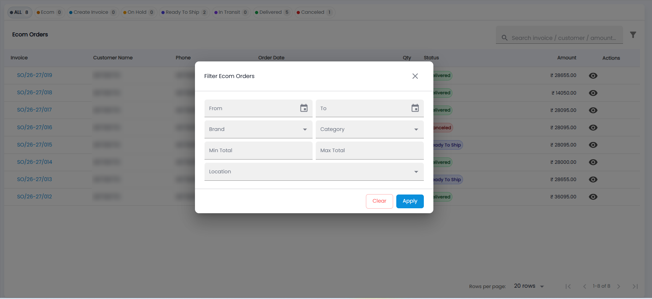The image size is (652, 299).
Task: Select the Ecom status tab
Action: 50,12
